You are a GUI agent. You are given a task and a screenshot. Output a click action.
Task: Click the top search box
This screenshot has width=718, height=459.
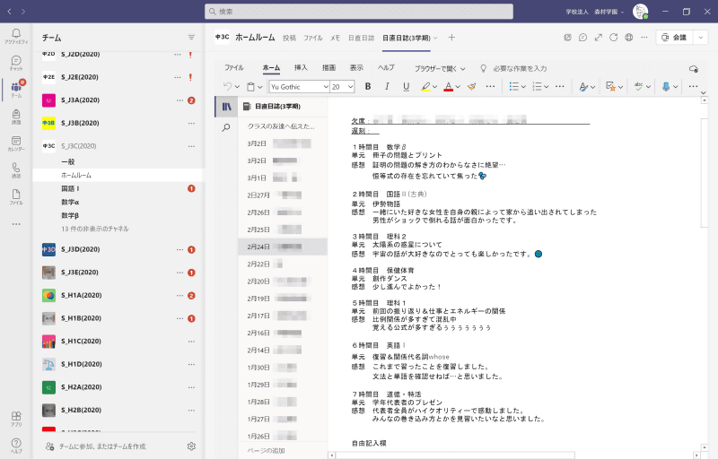(x=358, y=12)
